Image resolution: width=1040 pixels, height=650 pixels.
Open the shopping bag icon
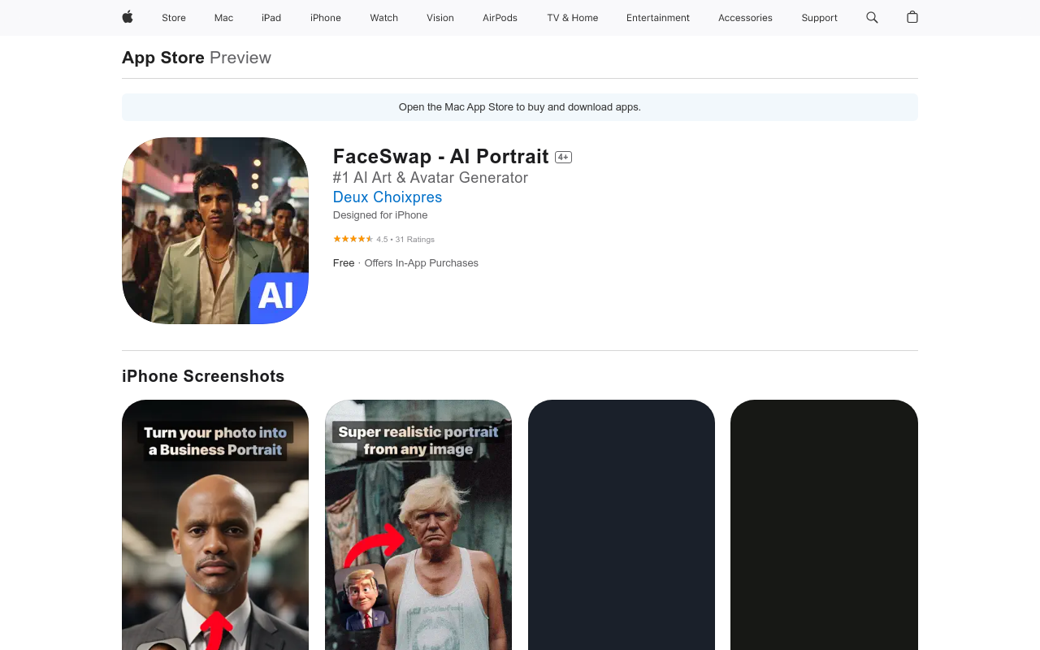(x=912, y=17)
